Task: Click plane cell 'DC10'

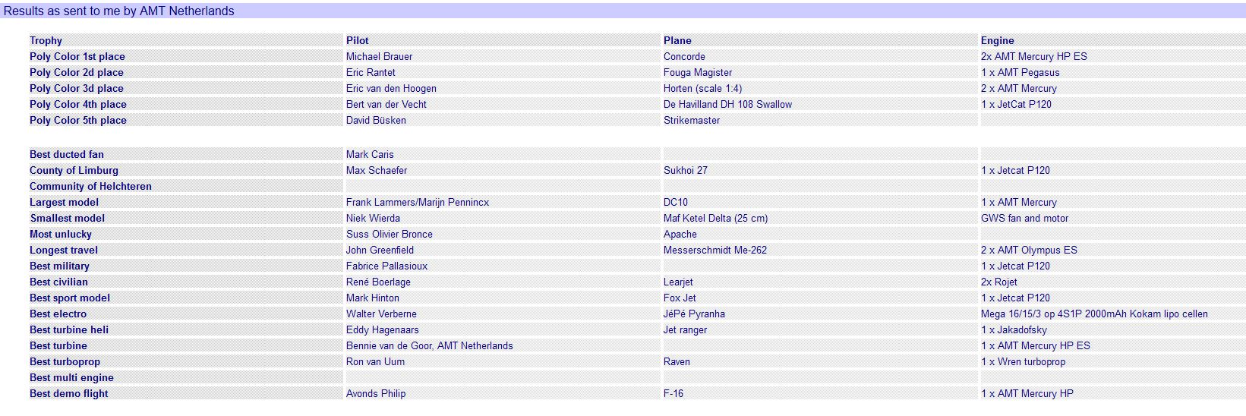Action: coord(676,202)
